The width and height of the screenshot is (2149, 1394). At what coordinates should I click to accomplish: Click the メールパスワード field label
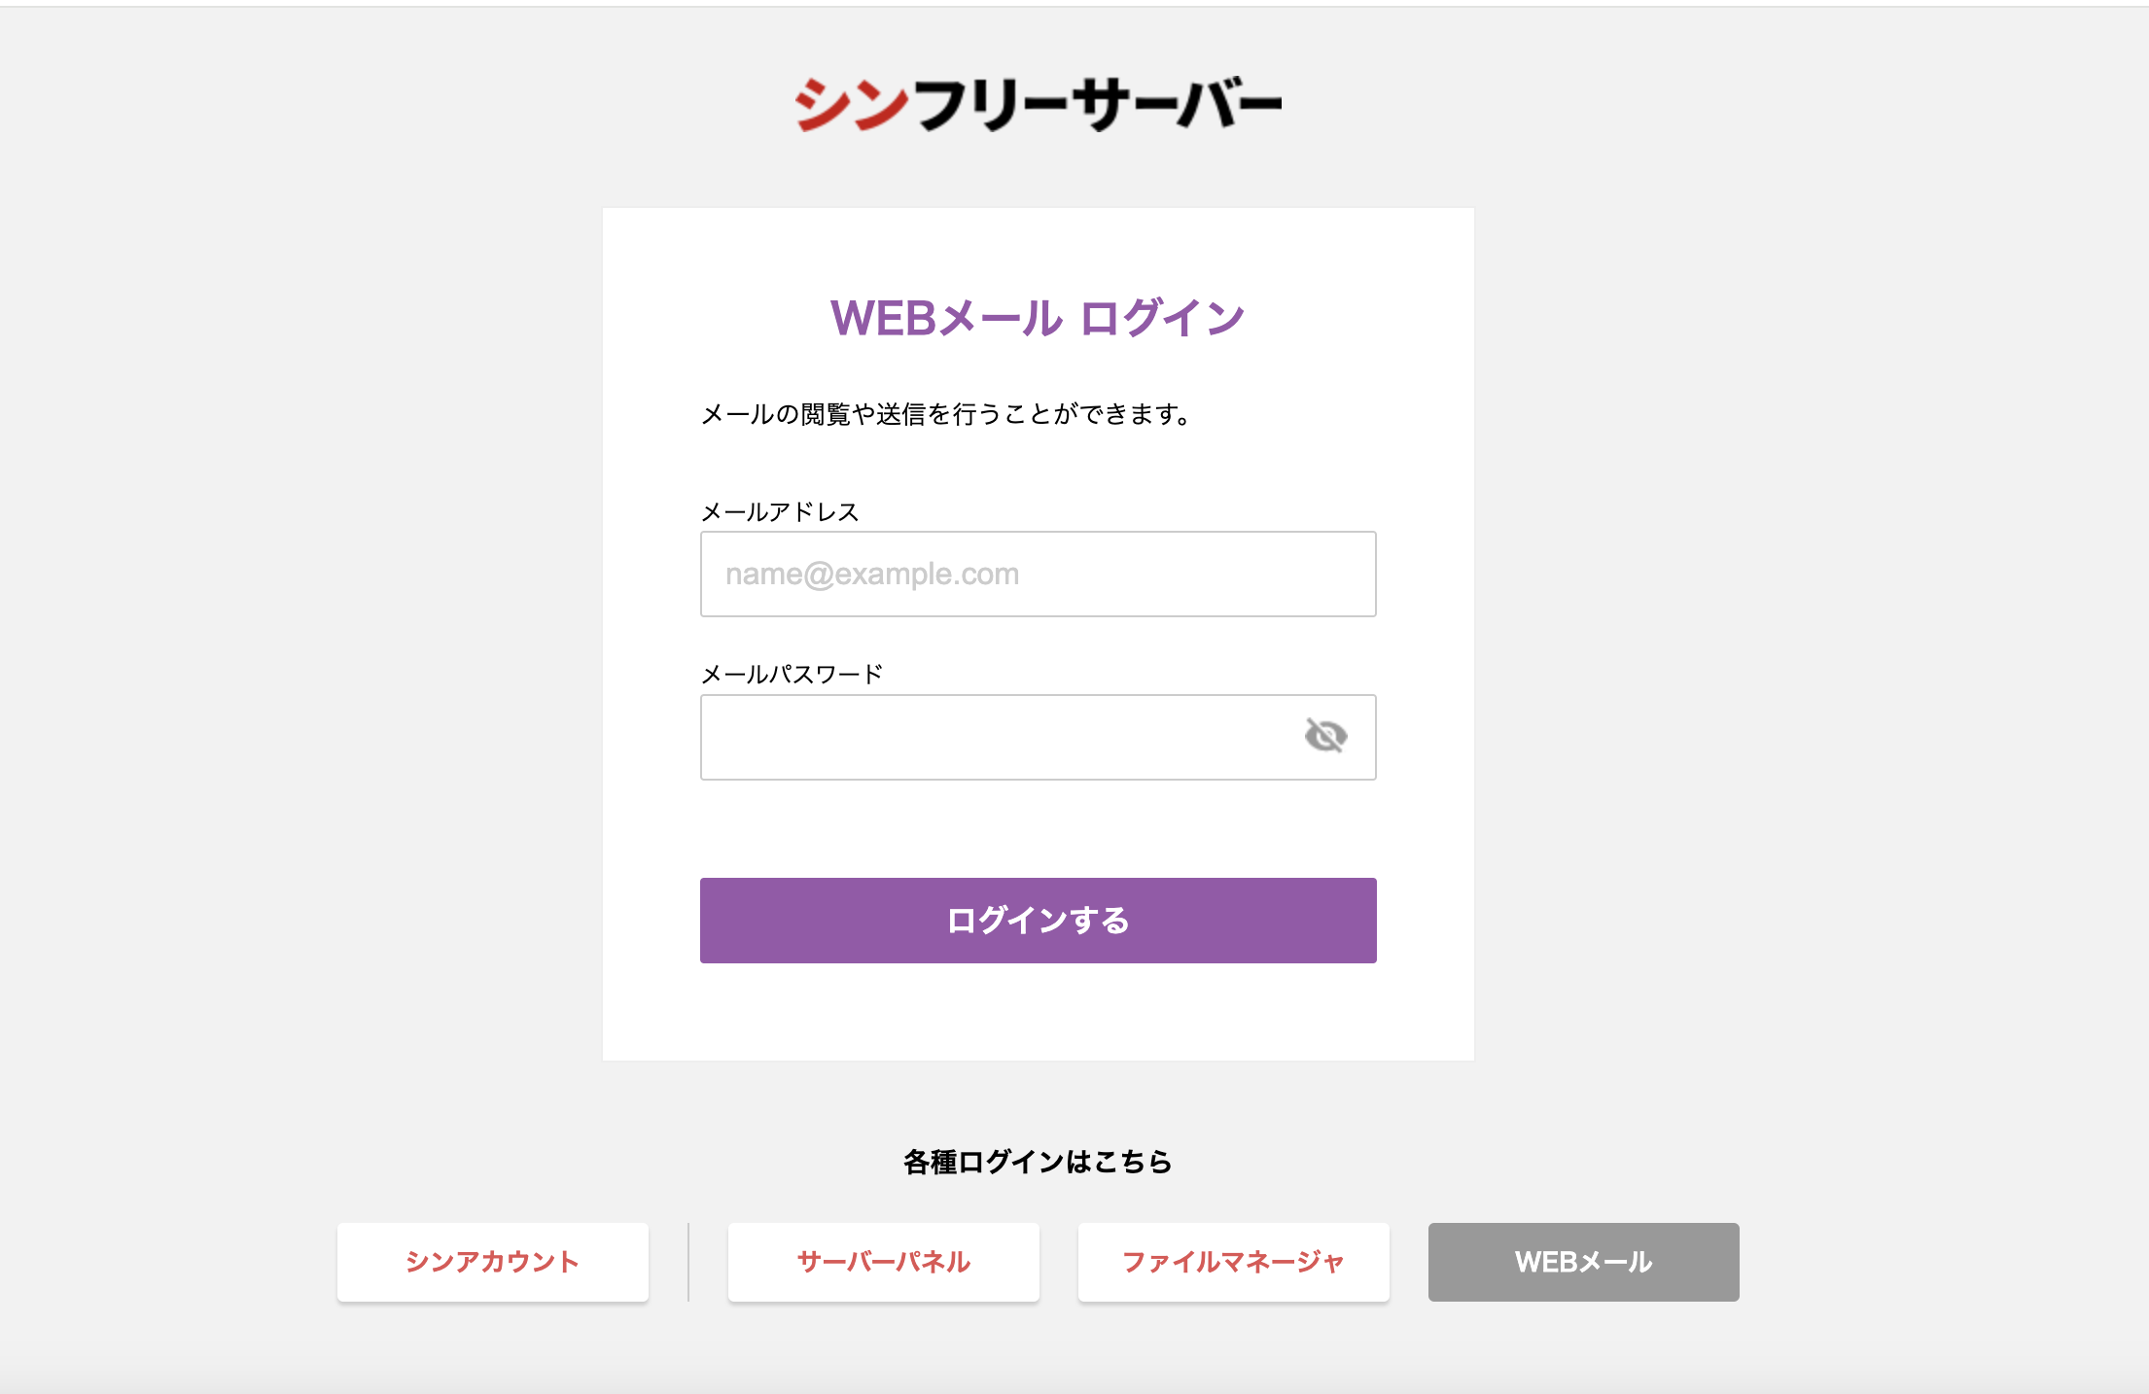click(x=792, y=674)
